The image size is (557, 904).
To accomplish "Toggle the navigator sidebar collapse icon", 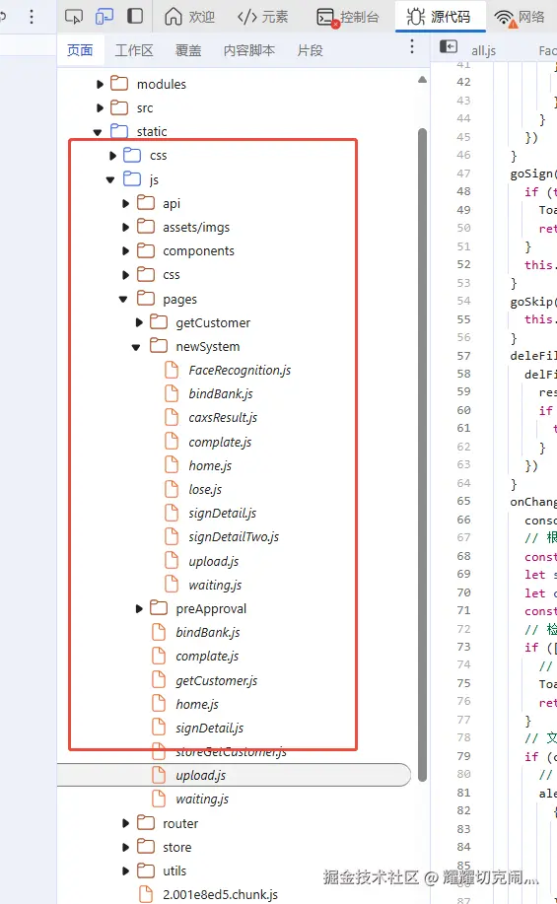I will pos(449,46).
